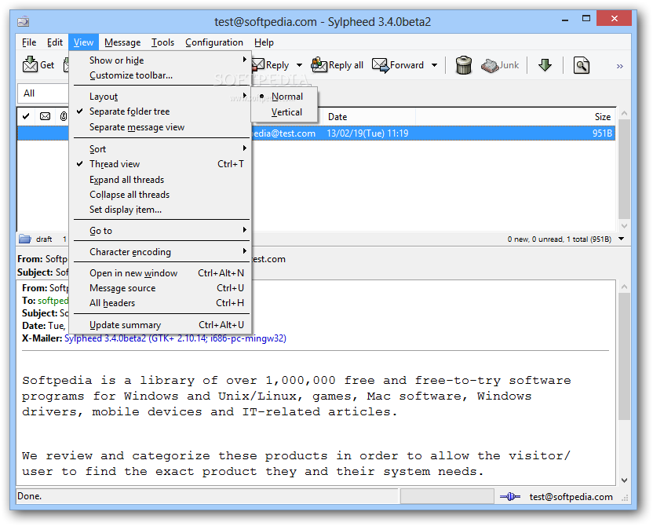The image size is (653, 526).
Task: Choose Set display item...
Action: coord(160,210)
